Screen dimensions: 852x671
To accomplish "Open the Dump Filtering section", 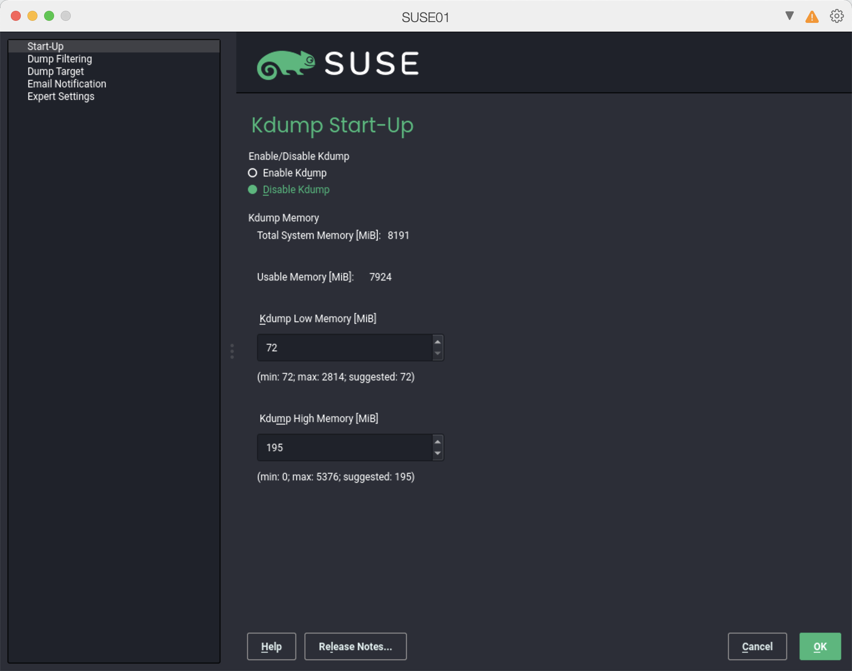I will coord(59,59).
